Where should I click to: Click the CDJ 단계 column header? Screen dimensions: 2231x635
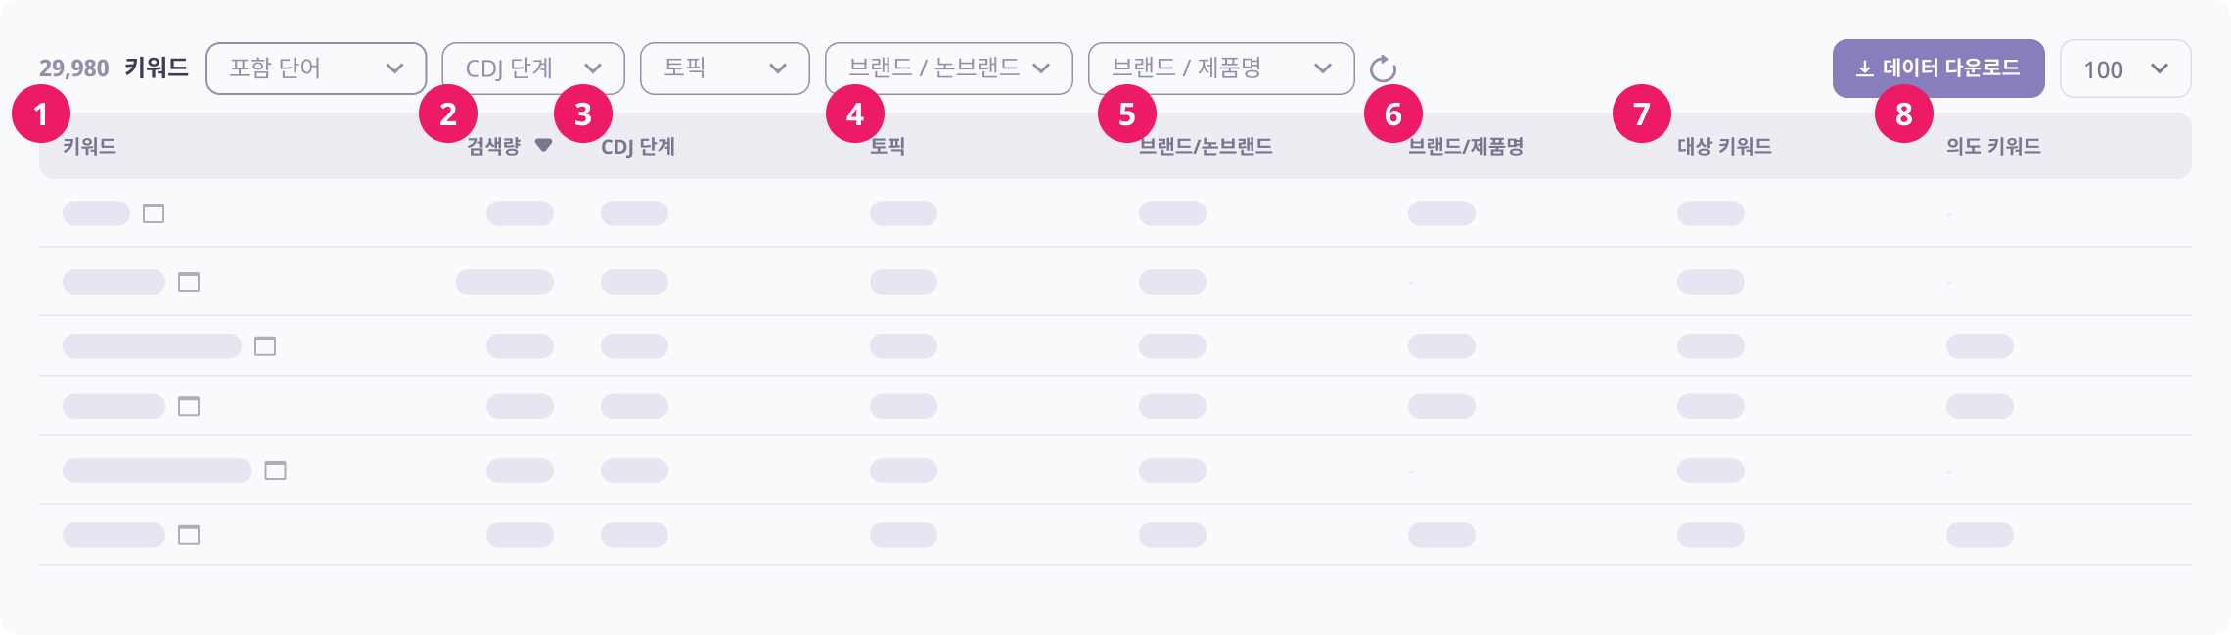638,147
